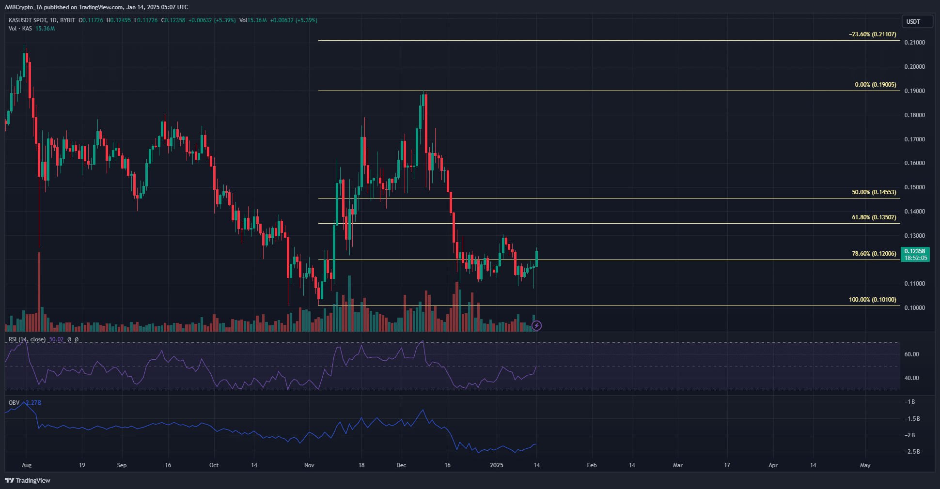
Task: Click the Vol · KAS volume legend
Action: click(x=20, y=29)
